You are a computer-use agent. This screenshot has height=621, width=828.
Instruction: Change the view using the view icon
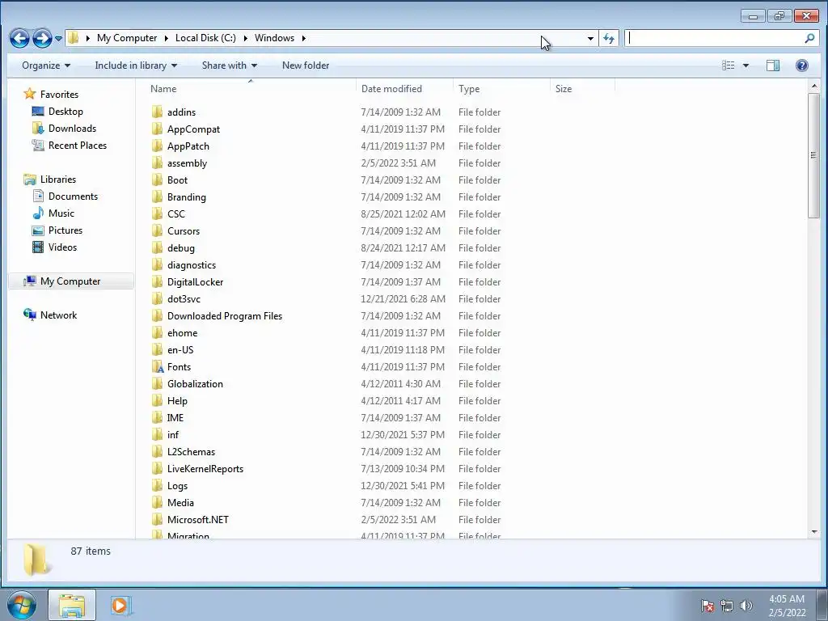click(x=729, y=65)
